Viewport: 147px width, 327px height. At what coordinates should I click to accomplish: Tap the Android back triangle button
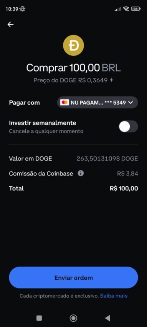click(x=107, y=318)
